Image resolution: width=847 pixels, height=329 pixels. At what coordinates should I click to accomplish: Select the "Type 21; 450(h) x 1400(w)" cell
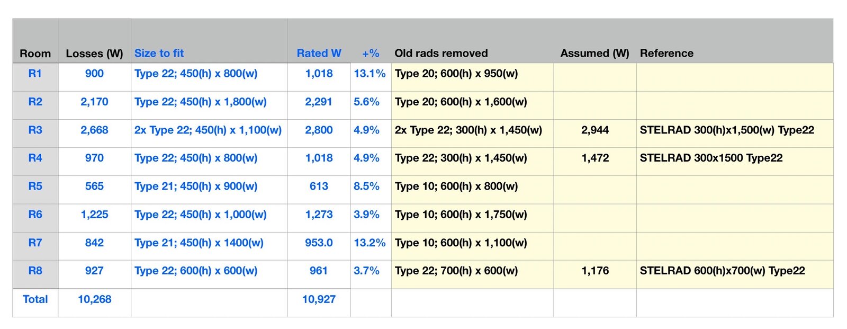click(x=199, y=243)
